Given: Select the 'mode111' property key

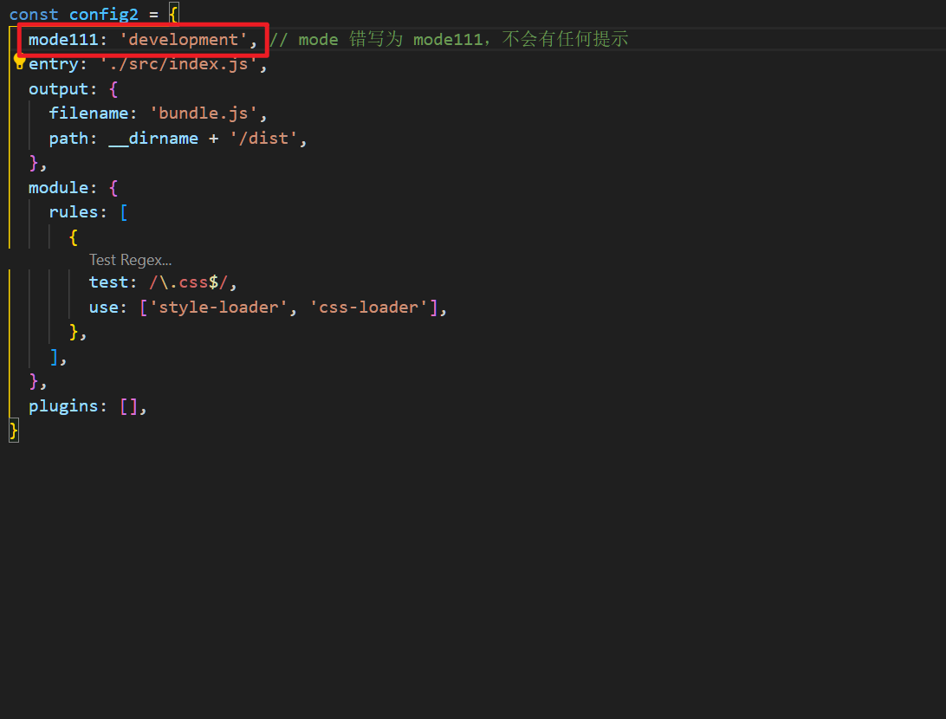Looking at the screenshot, I should click(x=63, y=39).
